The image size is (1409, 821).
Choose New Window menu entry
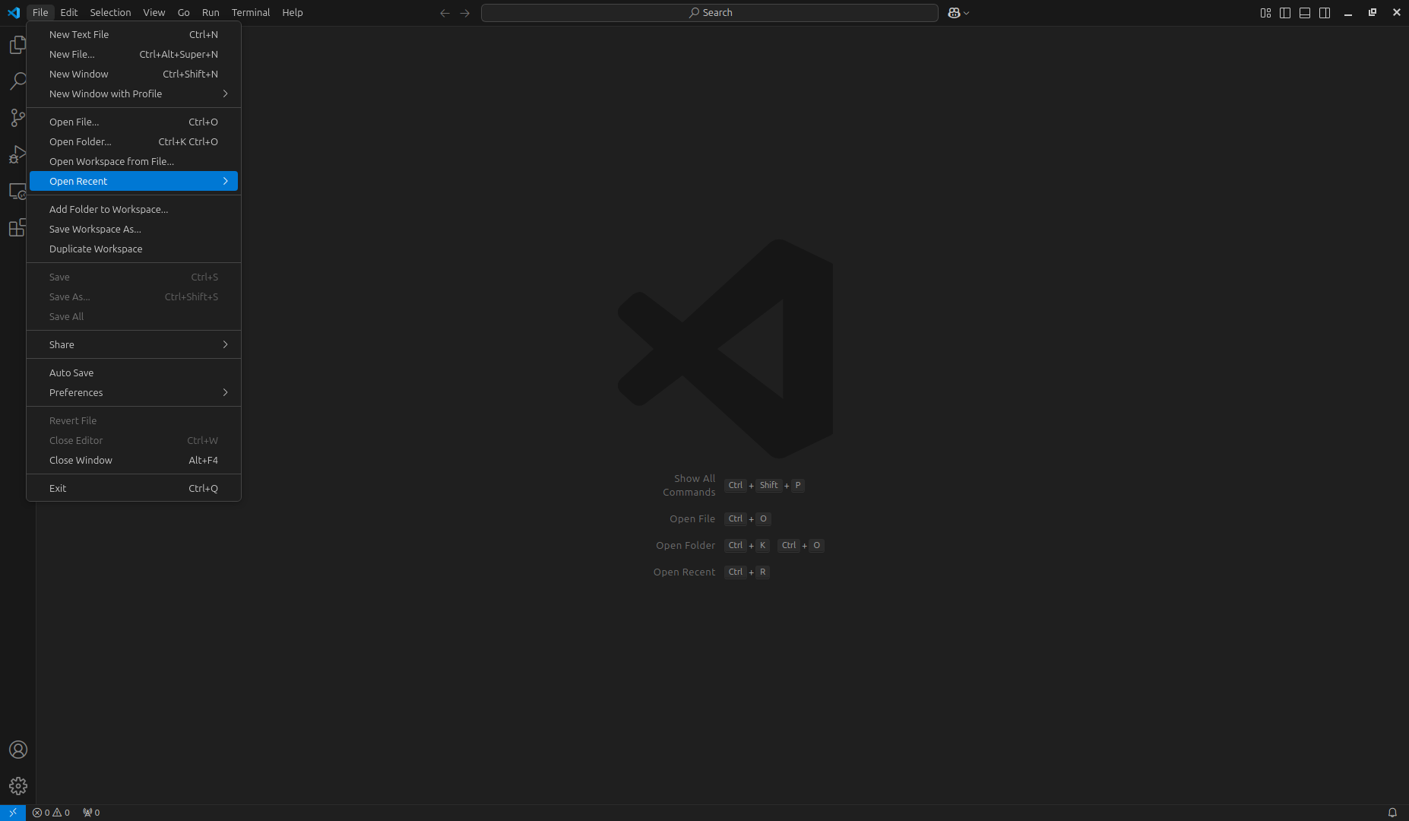pyautogui.click(x=134, y=74)
